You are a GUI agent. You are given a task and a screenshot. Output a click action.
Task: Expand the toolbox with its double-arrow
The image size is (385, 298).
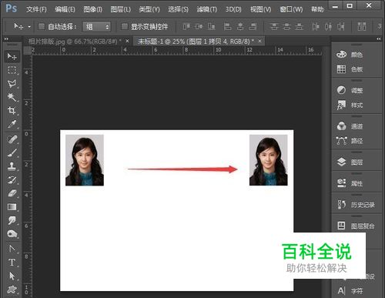(x=6, y=39)
